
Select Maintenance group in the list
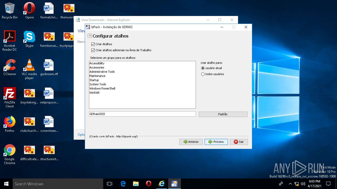142,76
